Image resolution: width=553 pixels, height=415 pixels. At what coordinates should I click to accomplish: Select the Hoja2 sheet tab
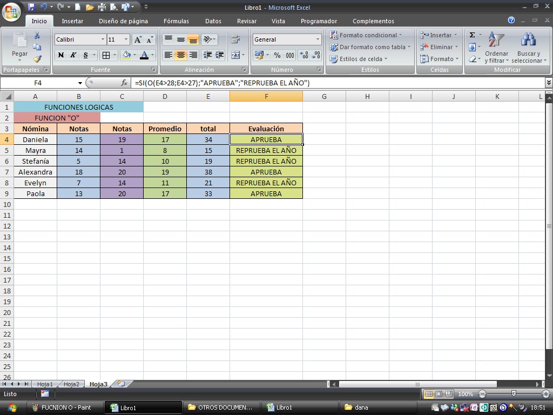(x=71, y=384)
